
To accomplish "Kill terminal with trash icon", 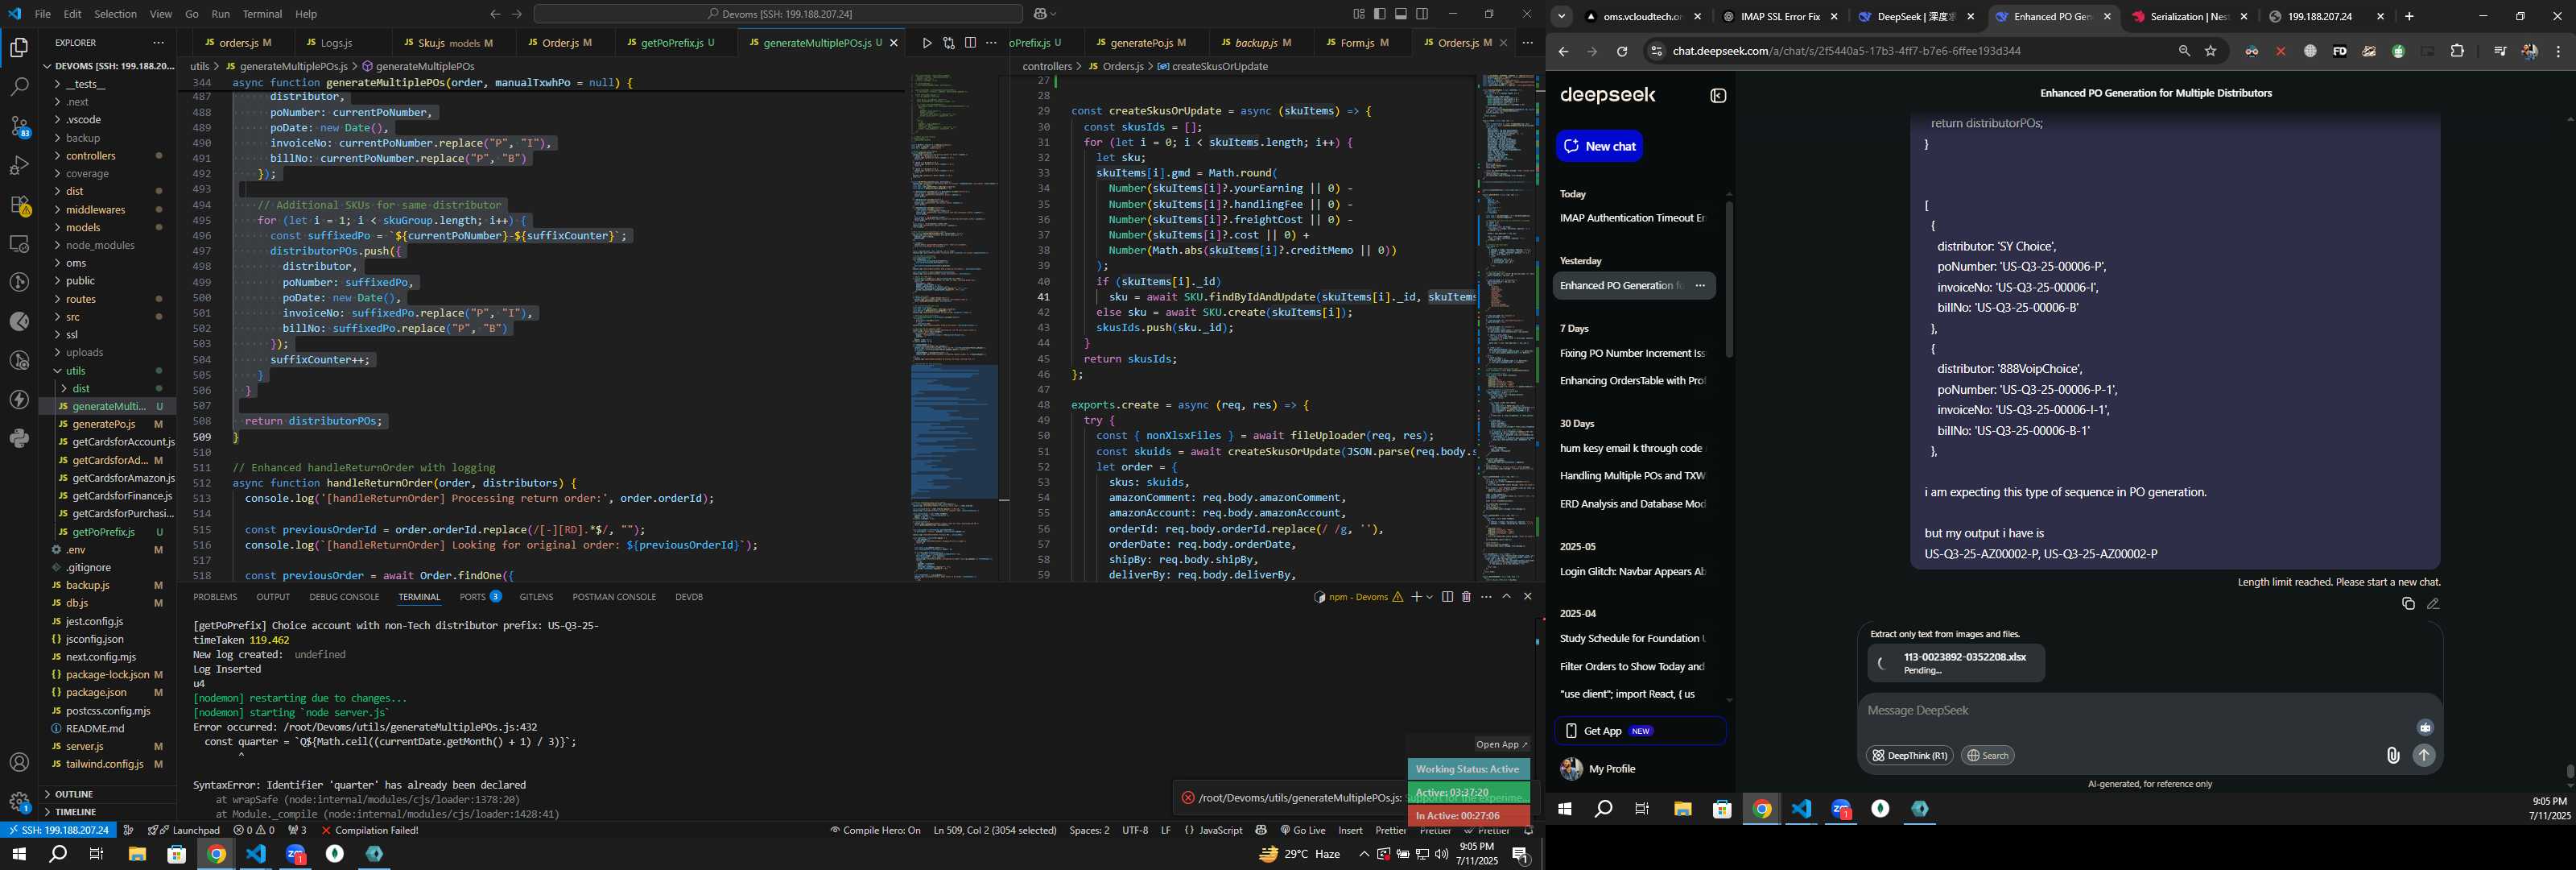I will [1466, 597].
